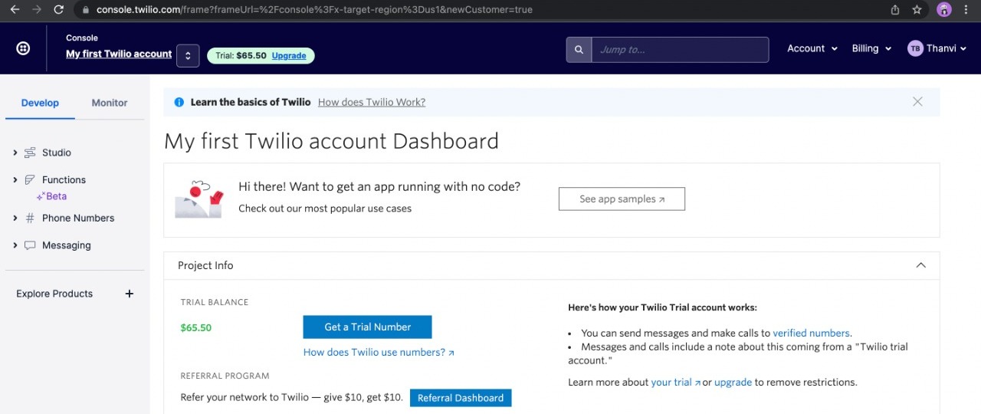Screen dimensions: 981x414
Task: Click the REFERRAL PROGRAM label
Action: [225, 376]
